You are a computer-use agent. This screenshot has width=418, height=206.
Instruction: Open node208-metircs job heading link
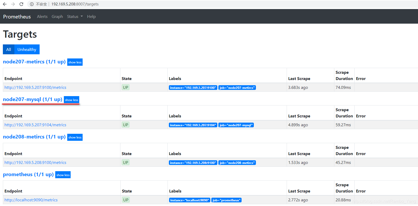34,137
